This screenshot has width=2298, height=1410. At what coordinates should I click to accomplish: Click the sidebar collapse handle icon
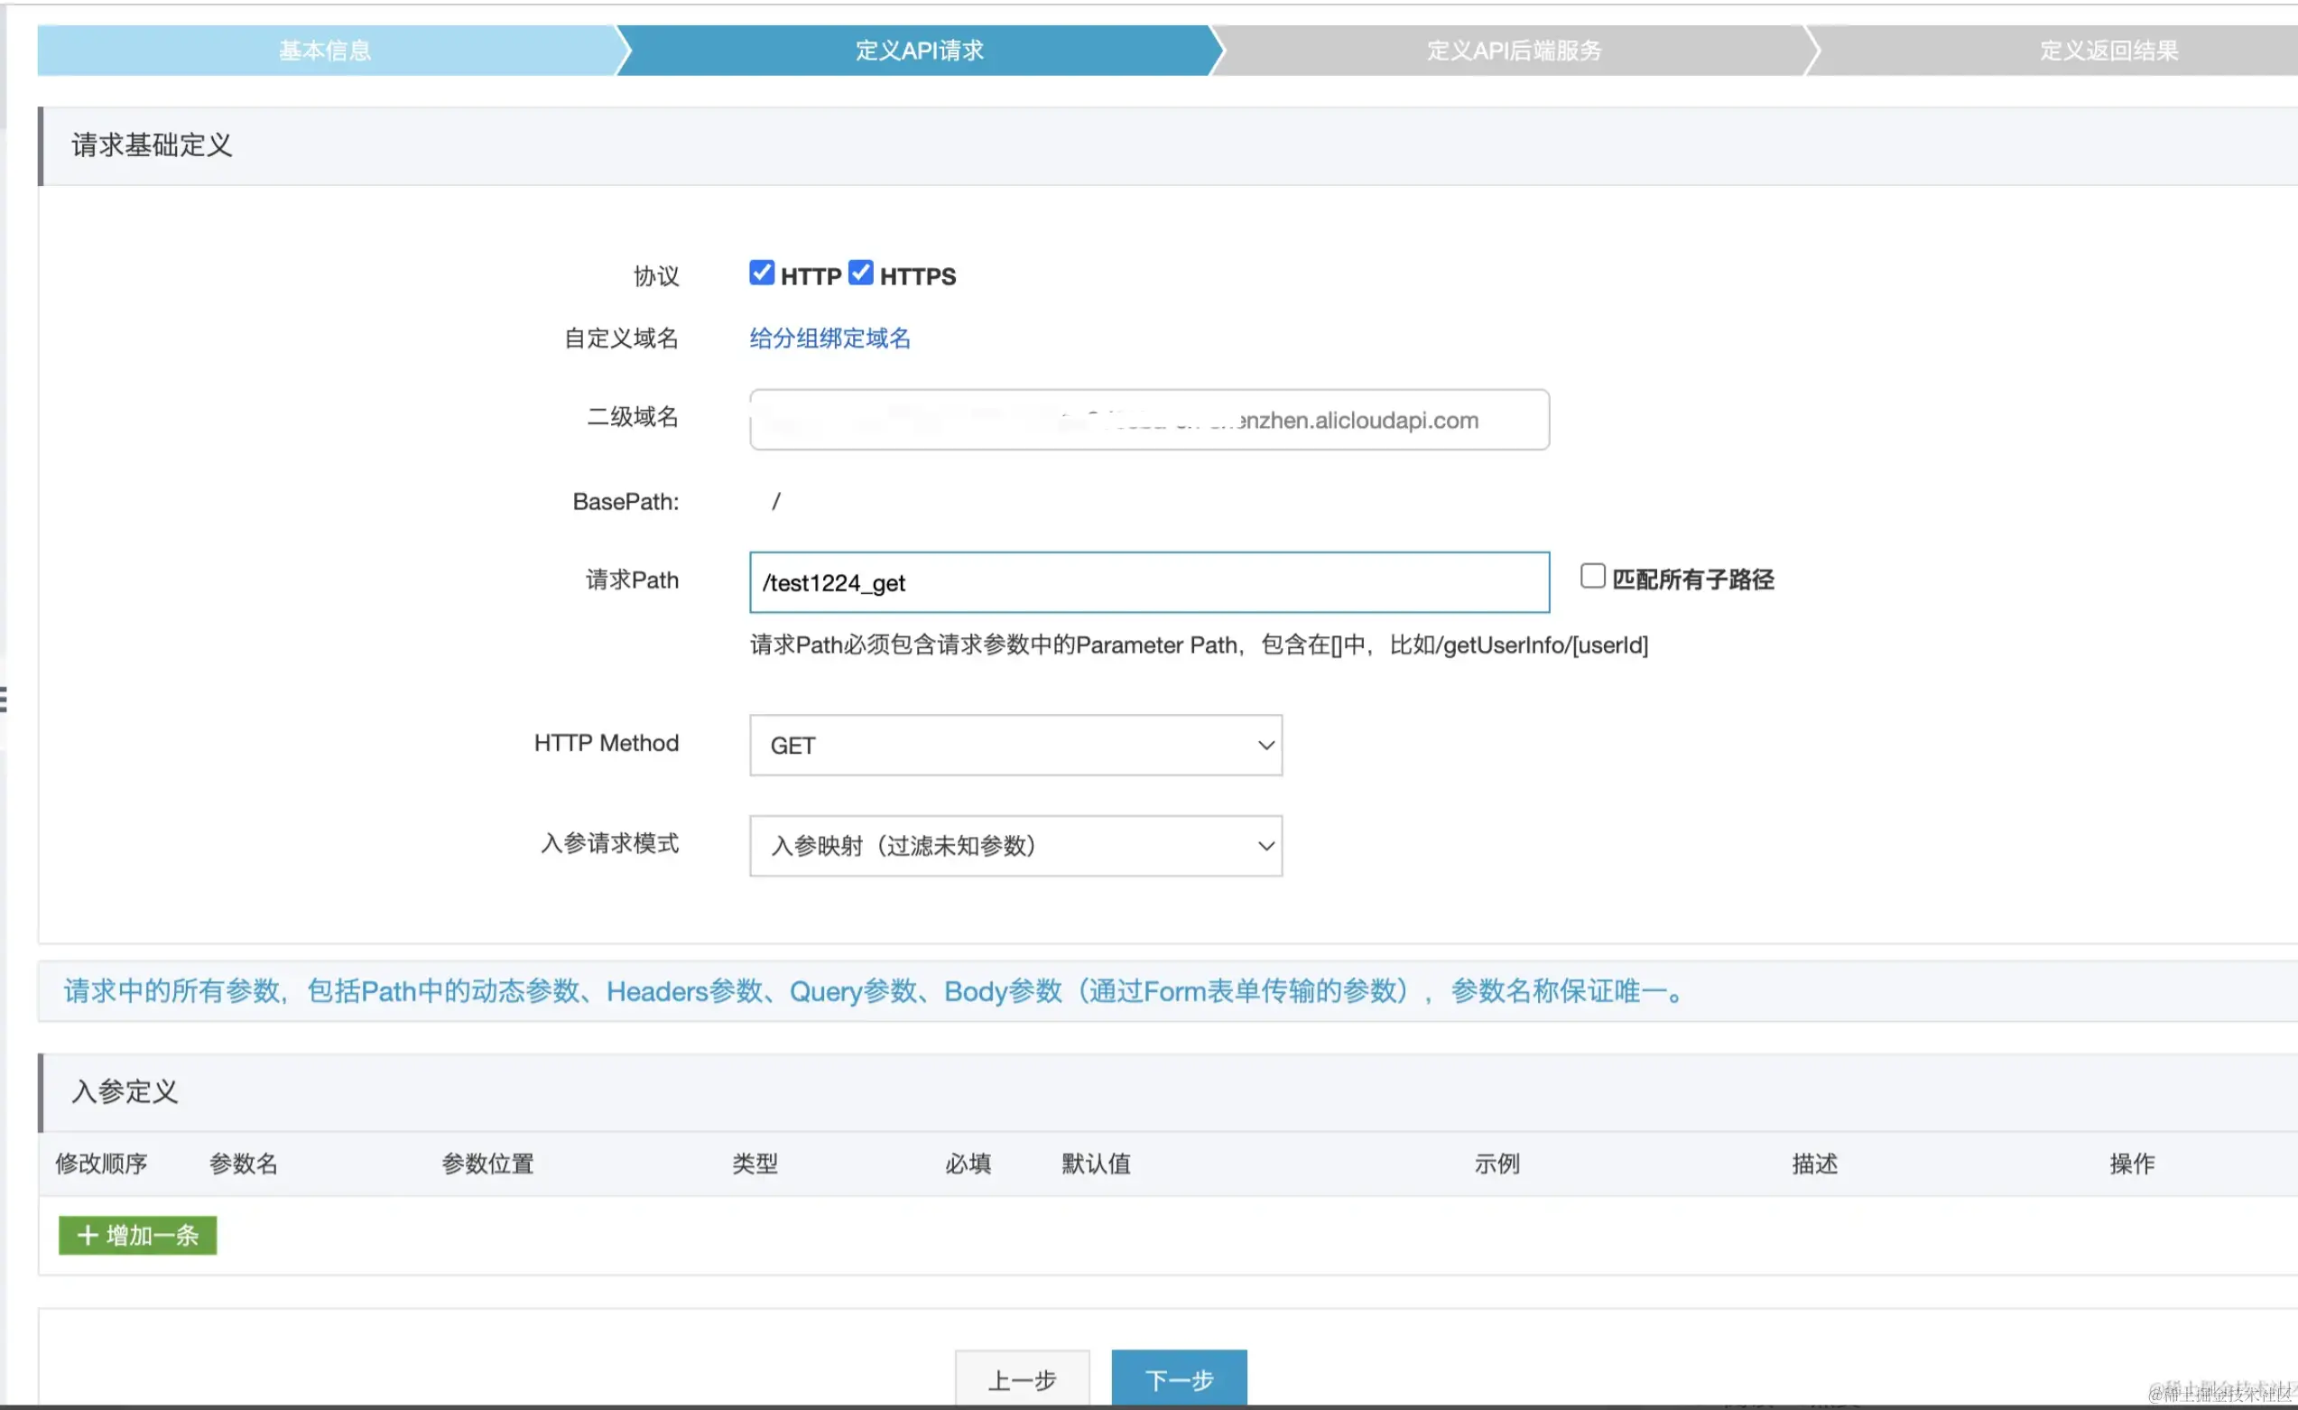[x=4, y=699]
